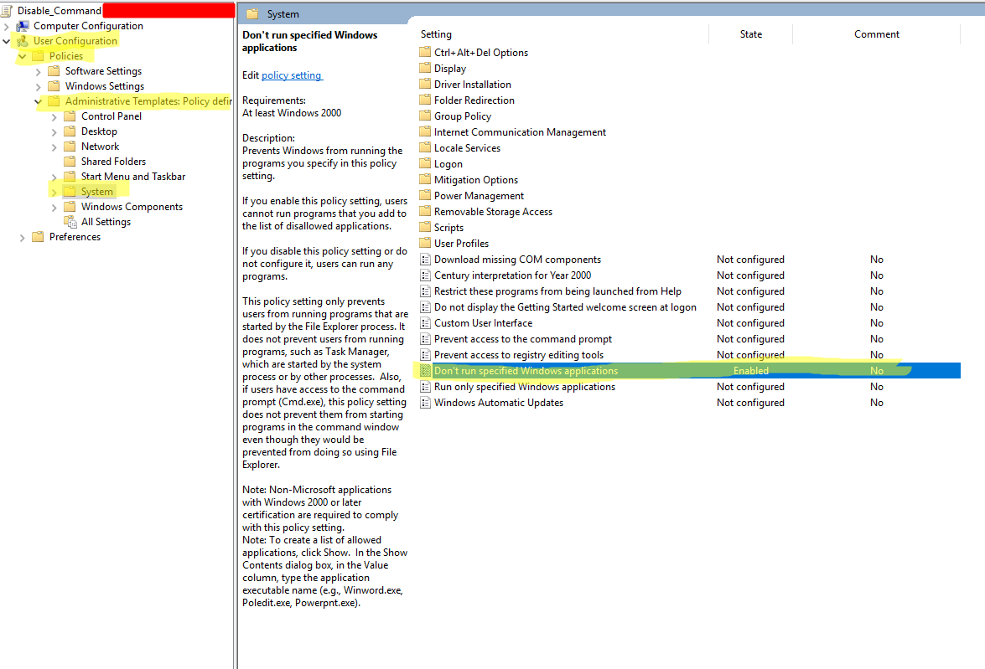
Task: Select the System tab header
Action: pyautogui.click(x=283, y=14)
